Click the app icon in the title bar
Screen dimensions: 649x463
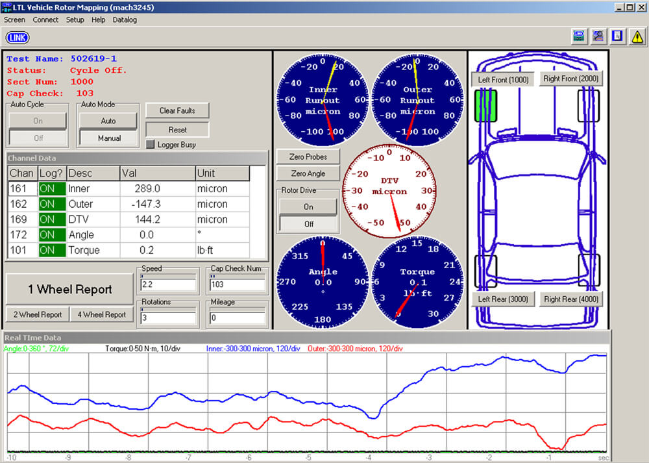[6, 7]
